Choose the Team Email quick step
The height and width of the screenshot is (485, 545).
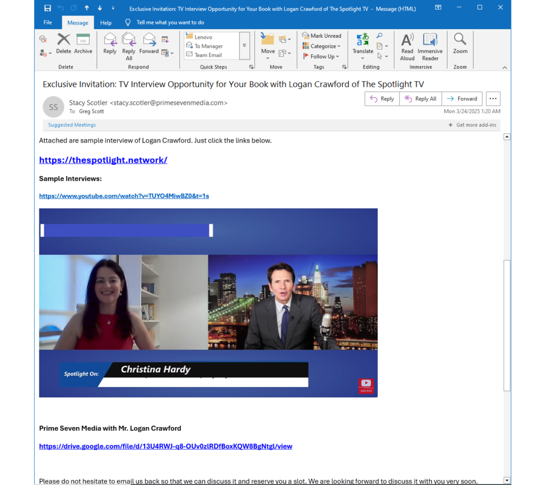pyautogui.click(x=211, y=55)
